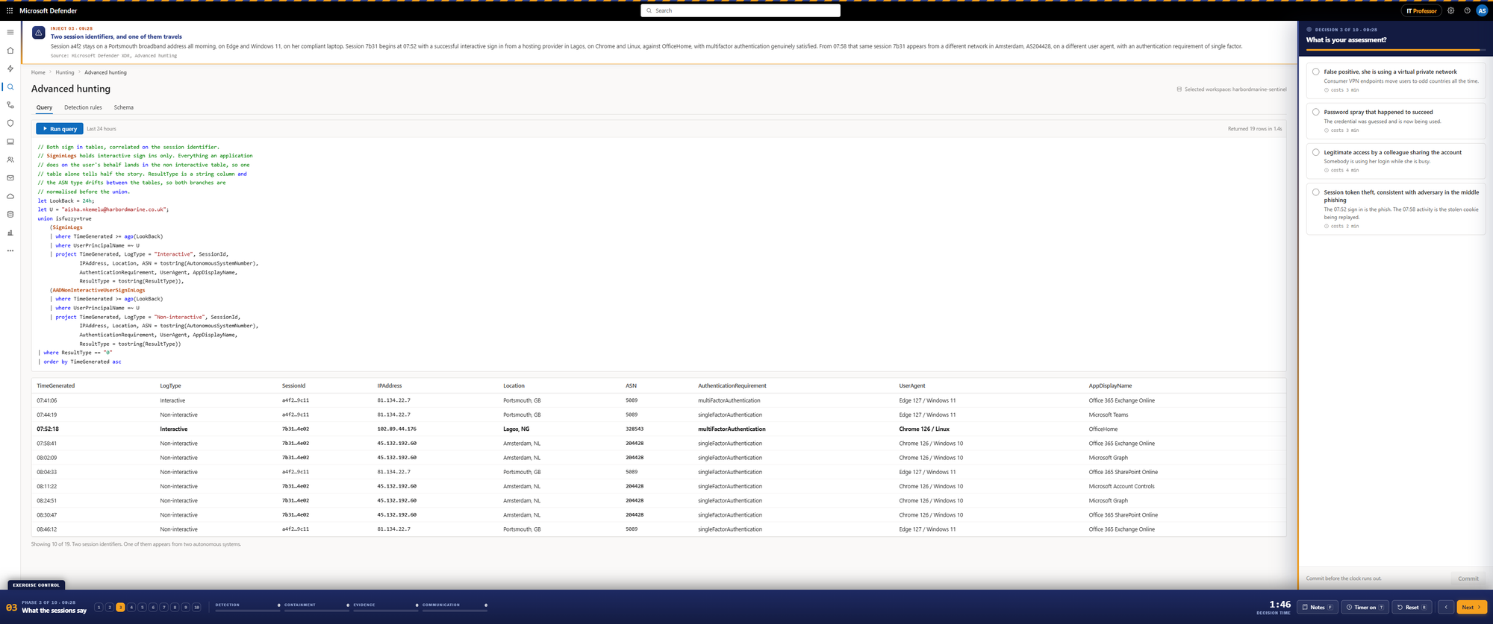Open the connected-nodes icon in the sidebar
Image resolution: width=1493 pixels, height=624 pixels.
pos(10,105)
